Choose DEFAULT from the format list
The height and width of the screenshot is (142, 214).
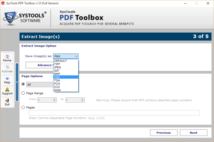tap(66, 61)
